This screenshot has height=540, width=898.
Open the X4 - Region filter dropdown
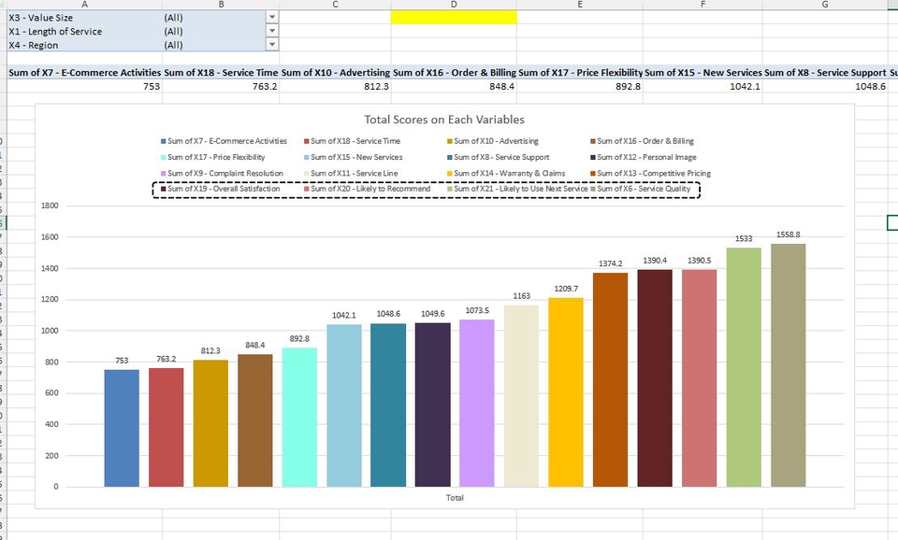272,45
